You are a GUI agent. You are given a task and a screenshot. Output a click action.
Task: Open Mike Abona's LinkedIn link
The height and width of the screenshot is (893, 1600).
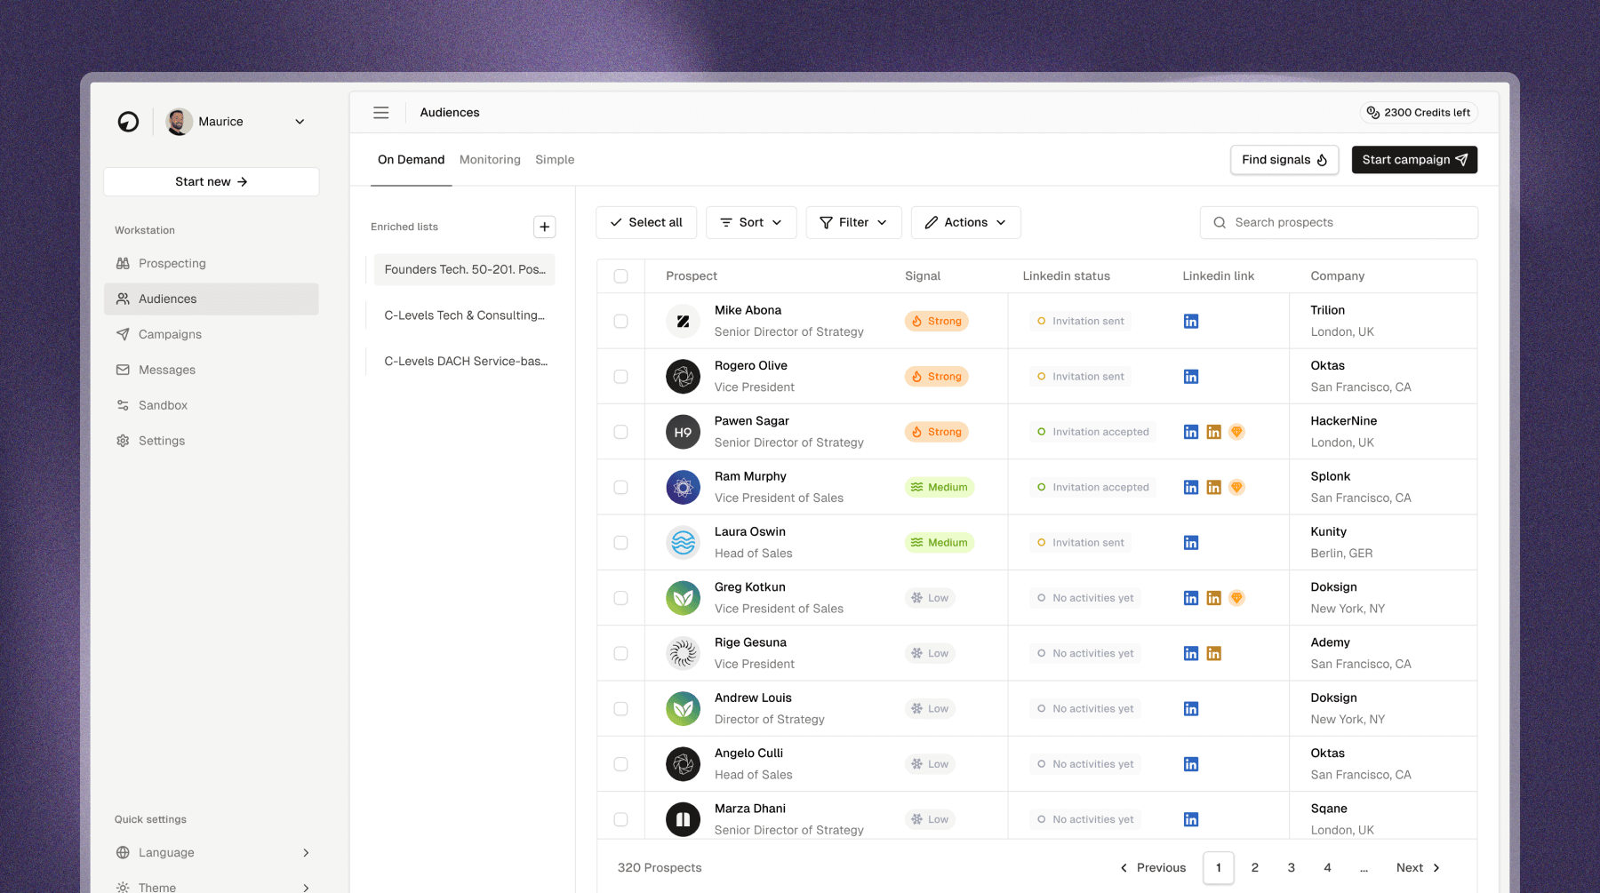1191,321
